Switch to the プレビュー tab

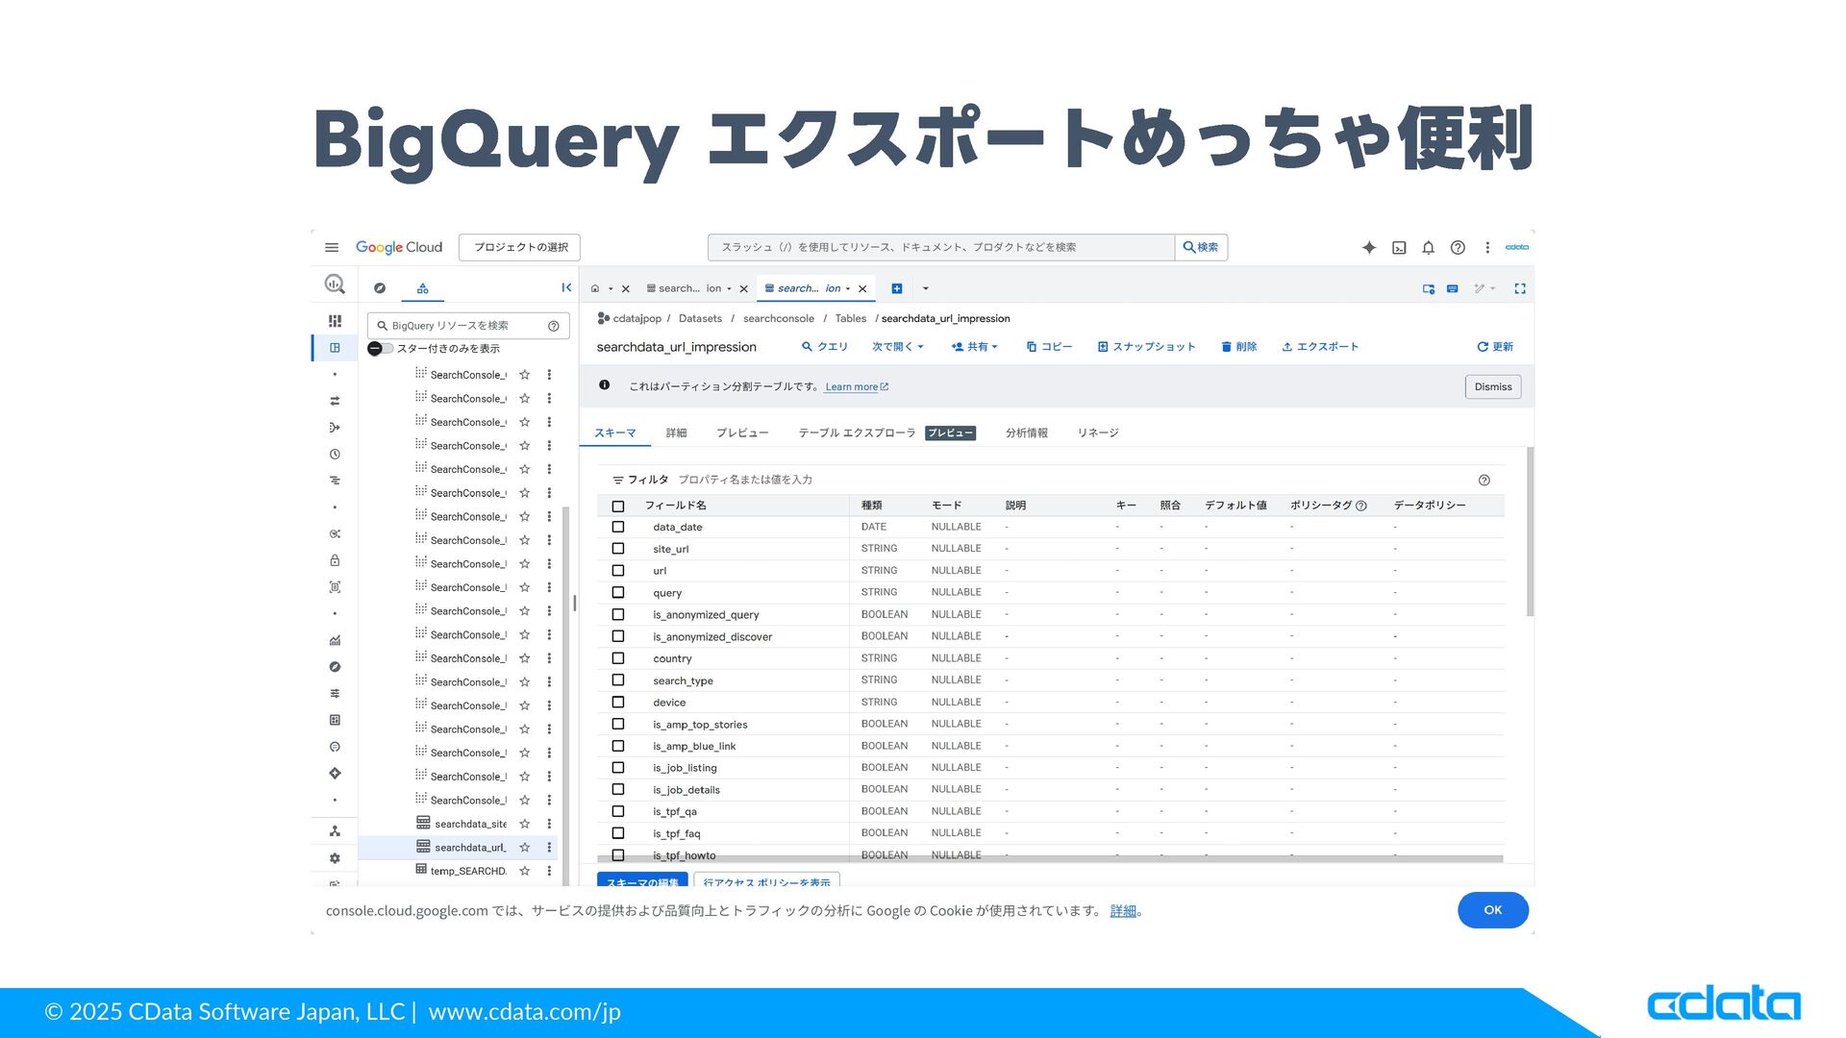point(741,433)
